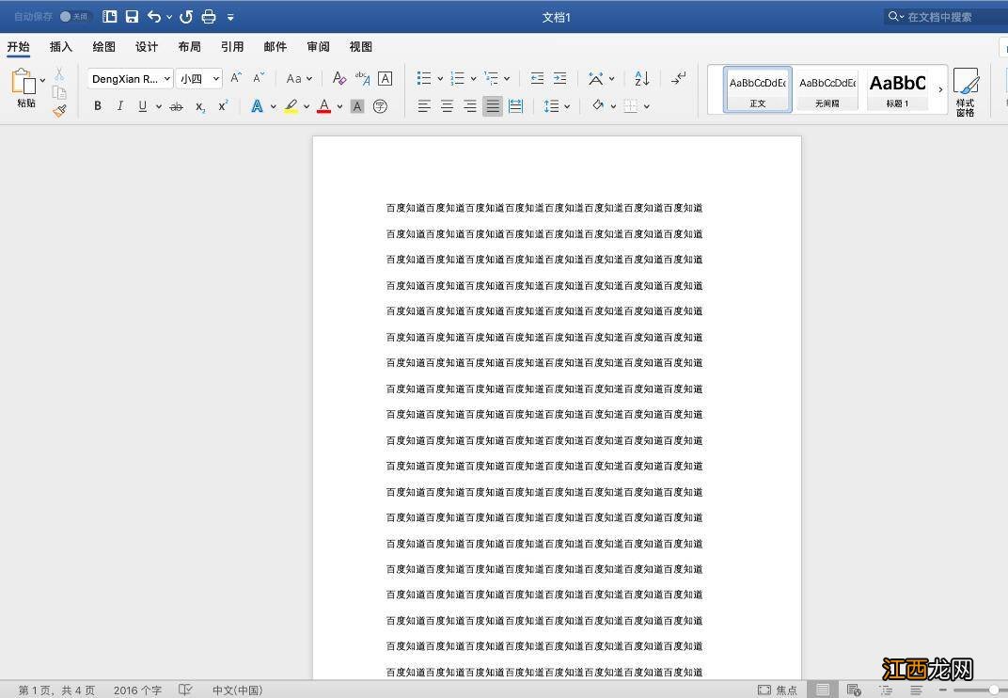
Task: Decrease font size with the shrink-font icon
Action: coord(259,78)
